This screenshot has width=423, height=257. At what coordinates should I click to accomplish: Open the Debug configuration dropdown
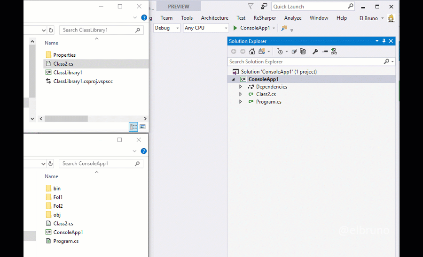coord(167,28)
